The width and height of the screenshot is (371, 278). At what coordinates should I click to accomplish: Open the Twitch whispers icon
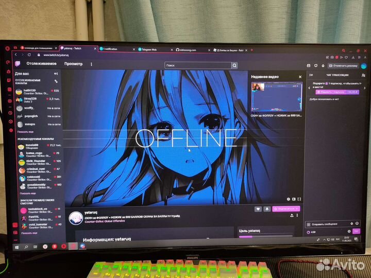[x=316, y=65]
